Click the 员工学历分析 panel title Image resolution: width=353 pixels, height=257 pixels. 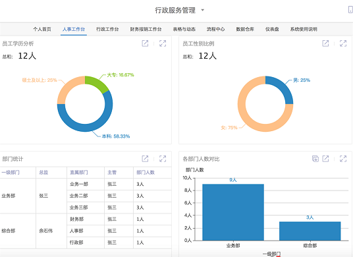18,43
